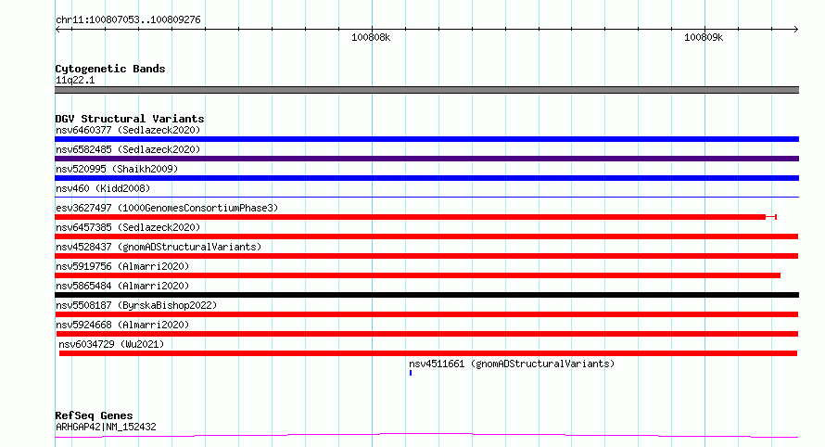Select the blue nsv6460377 variant bar

426,139
